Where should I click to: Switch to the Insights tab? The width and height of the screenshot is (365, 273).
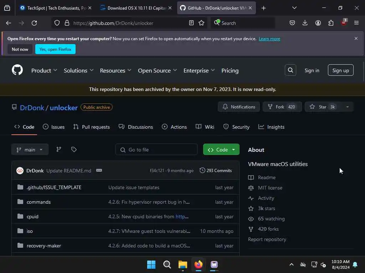click(x=271, y=127)
